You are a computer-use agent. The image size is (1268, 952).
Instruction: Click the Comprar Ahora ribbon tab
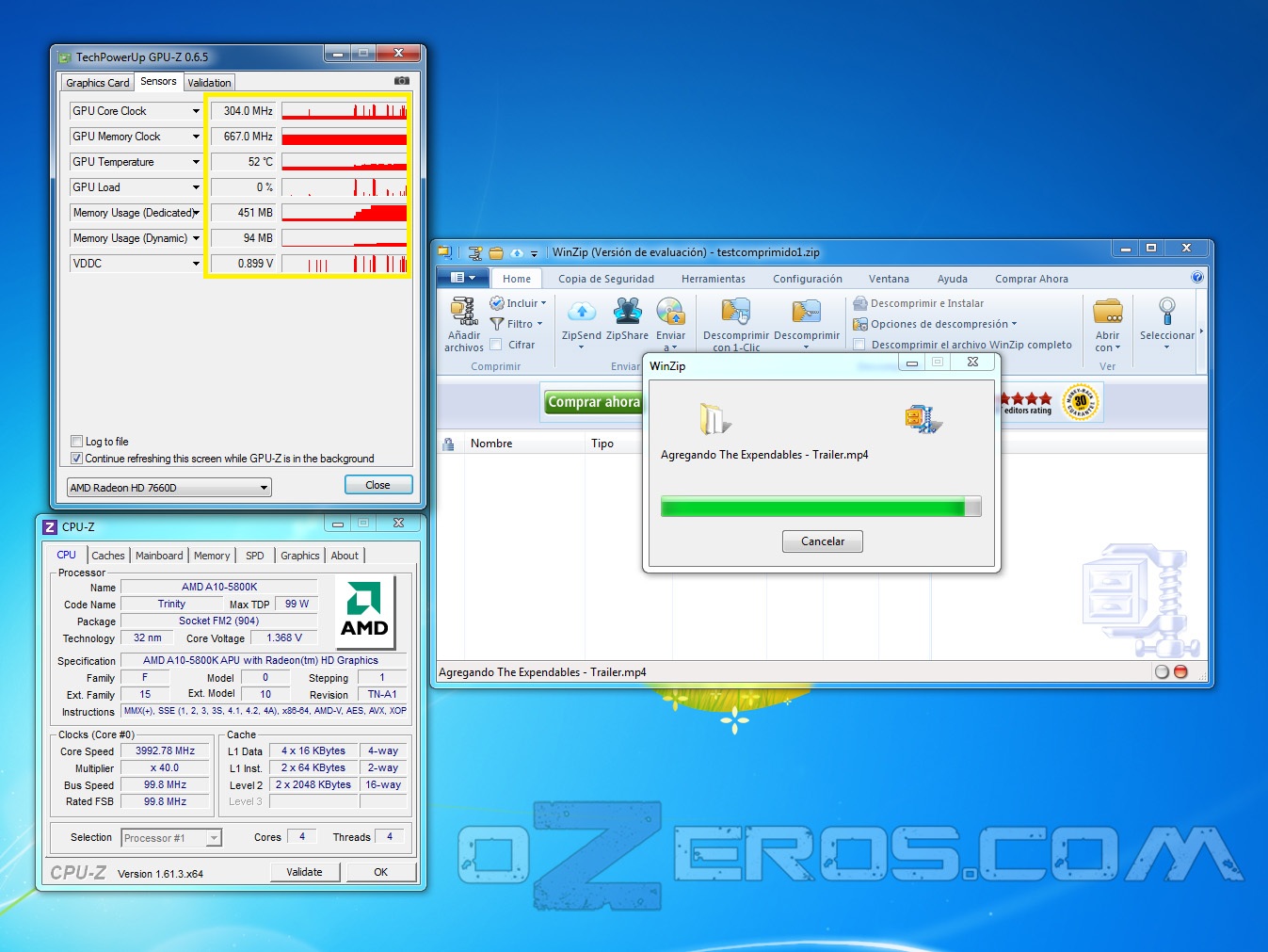tap(1032, 279)
